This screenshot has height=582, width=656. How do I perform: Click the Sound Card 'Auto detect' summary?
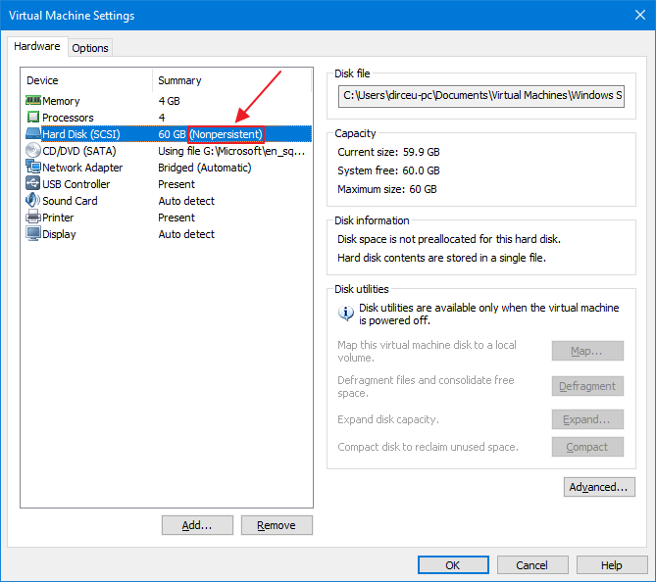[186, 201]
